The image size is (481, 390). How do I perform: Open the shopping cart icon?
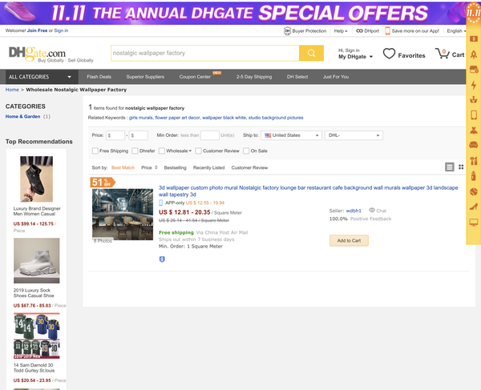pos(442,54)
